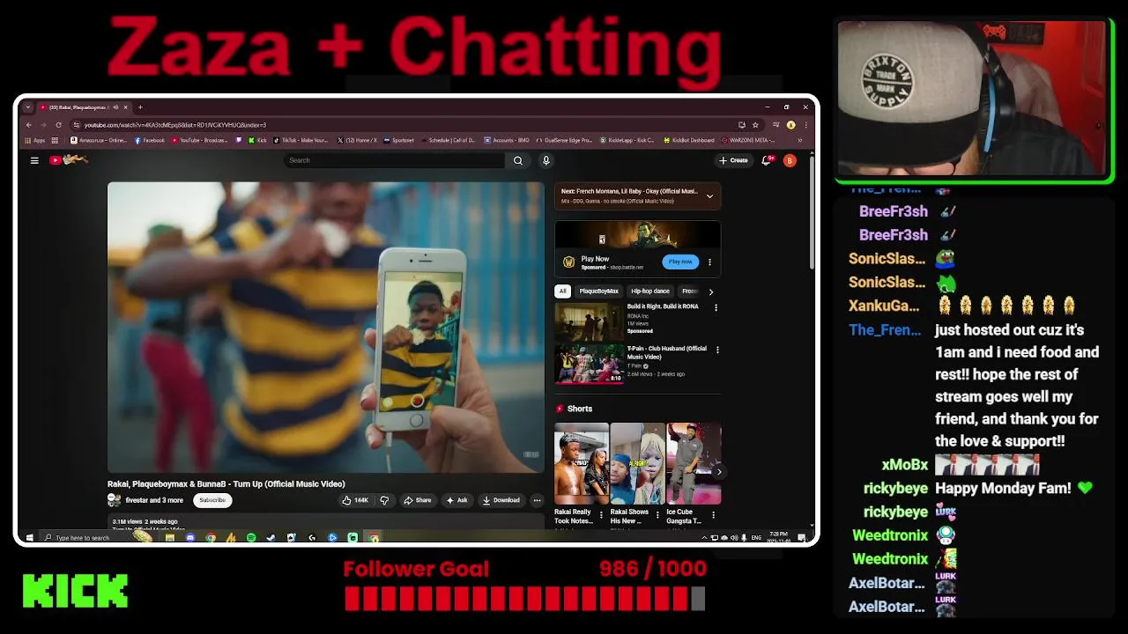Click the blue Play now ad button
Image resolution: width=1128 pixels, height=634 pixels.
coord(680,262)
